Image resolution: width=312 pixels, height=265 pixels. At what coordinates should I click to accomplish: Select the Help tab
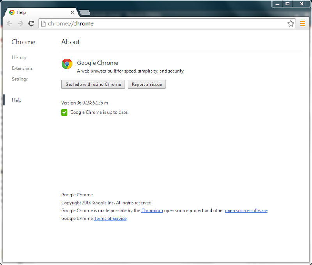(41, 12)
